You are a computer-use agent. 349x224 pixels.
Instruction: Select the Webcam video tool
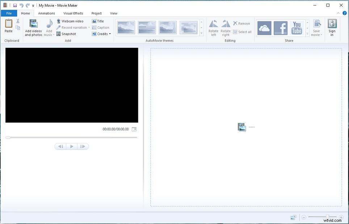[71, 21]
